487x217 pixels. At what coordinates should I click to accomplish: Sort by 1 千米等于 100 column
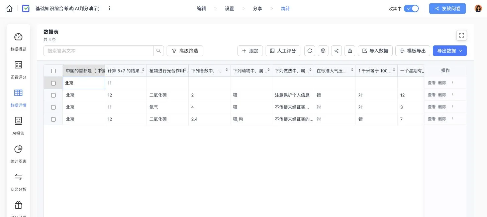click(x=394, y=70)
